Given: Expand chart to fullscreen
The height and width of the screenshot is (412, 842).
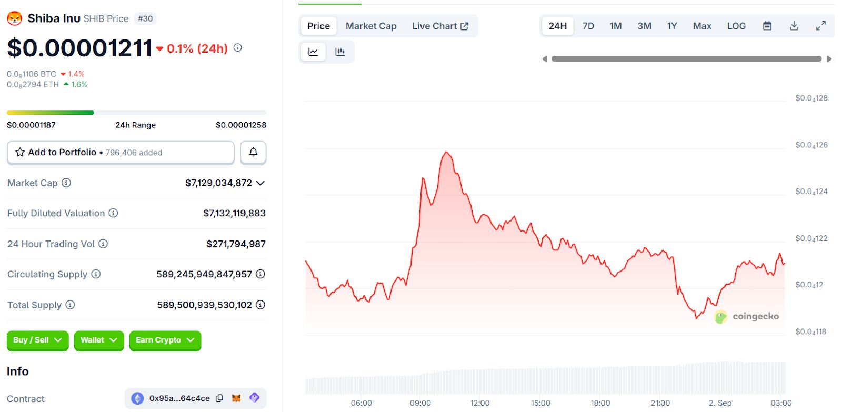Looking at the screenshot, I should [x=821, y=26].
